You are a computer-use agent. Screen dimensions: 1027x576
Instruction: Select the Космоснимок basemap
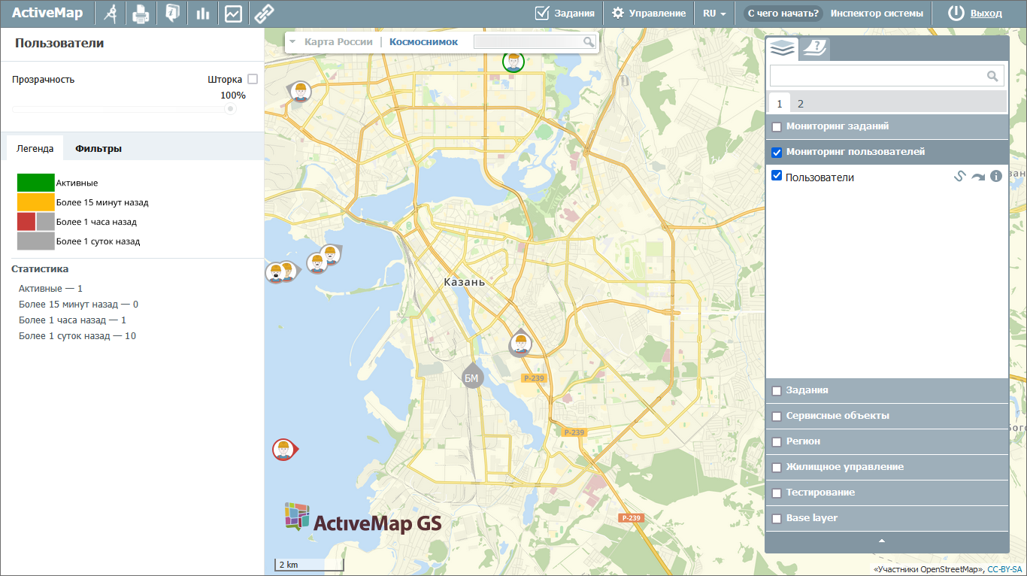(x=423, y=42)
